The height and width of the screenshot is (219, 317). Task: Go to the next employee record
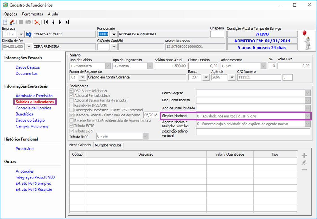(60, 22)
